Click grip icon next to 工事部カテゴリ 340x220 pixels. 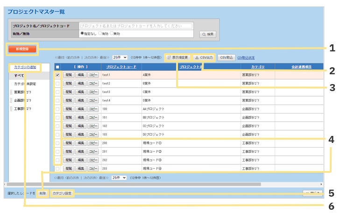pyautogui.click(x=11, y=109)
